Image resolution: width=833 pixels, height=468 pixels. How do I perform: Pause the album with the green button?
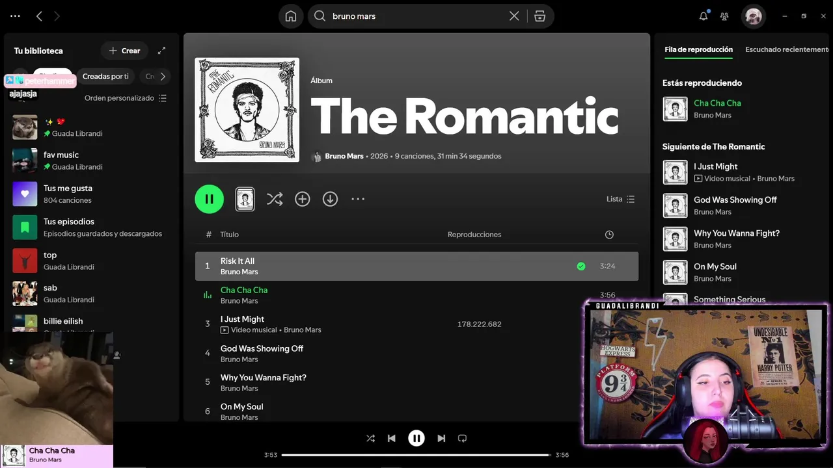tap(209, 199)
